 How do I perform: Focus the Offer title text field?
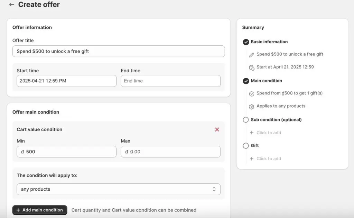(x=118, y=51)
